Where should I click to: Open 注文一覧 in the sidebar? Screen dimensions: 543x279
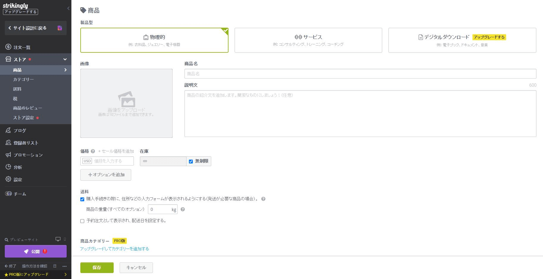pyautogui.click(x=22, y=47)
